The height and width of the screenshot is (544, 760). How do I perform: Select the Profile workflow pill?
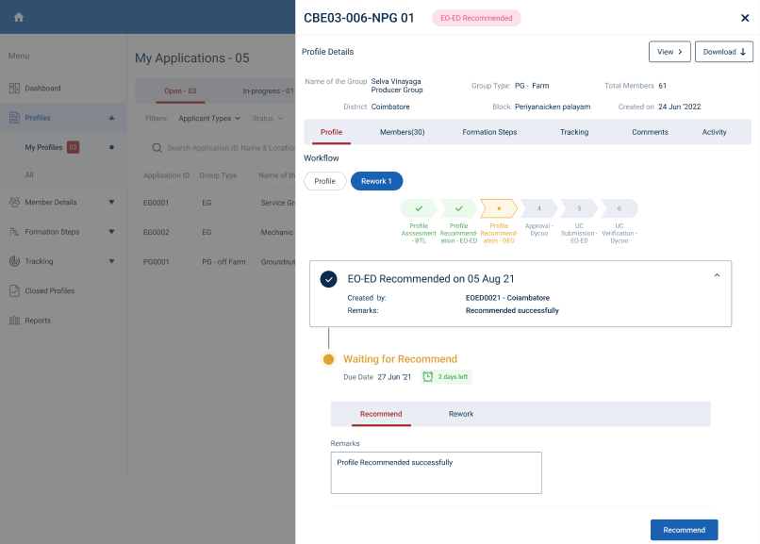click(x=324, y=181)
